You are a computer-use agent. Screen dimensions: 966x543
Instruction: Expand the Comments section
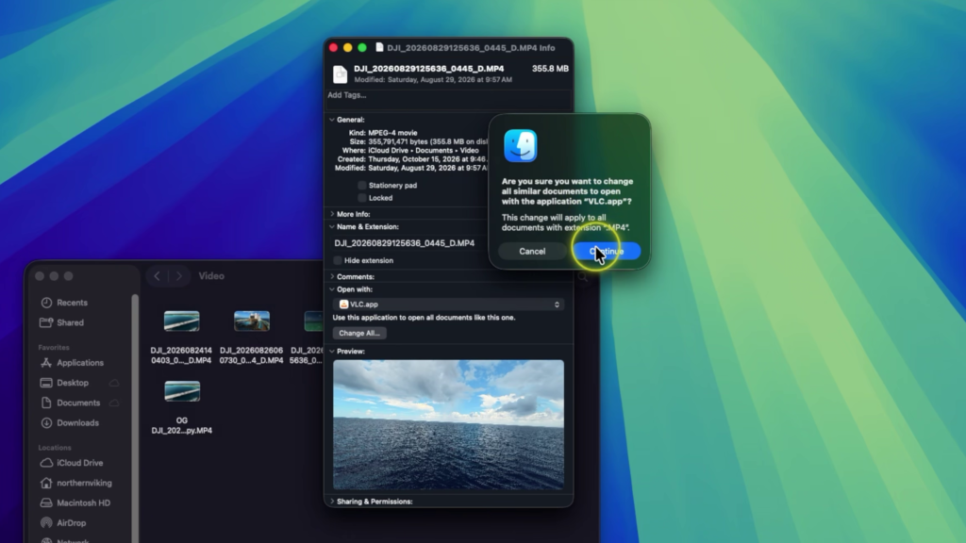(x=332, y=276)
